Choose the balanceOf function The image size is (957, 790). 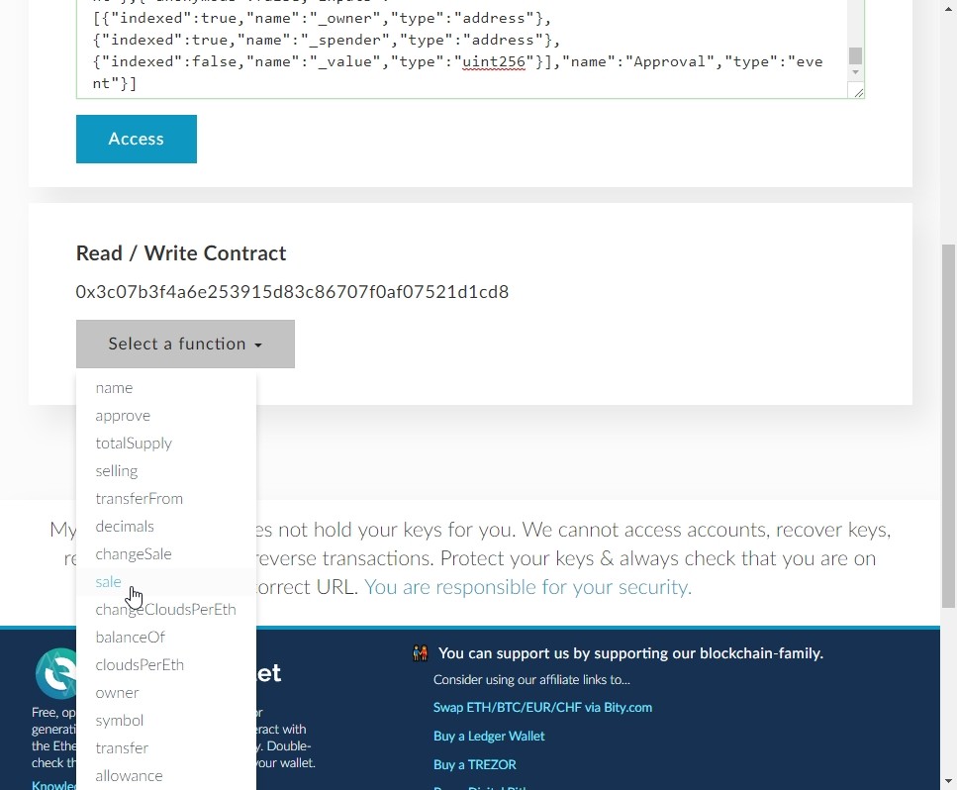coord(130,637)
